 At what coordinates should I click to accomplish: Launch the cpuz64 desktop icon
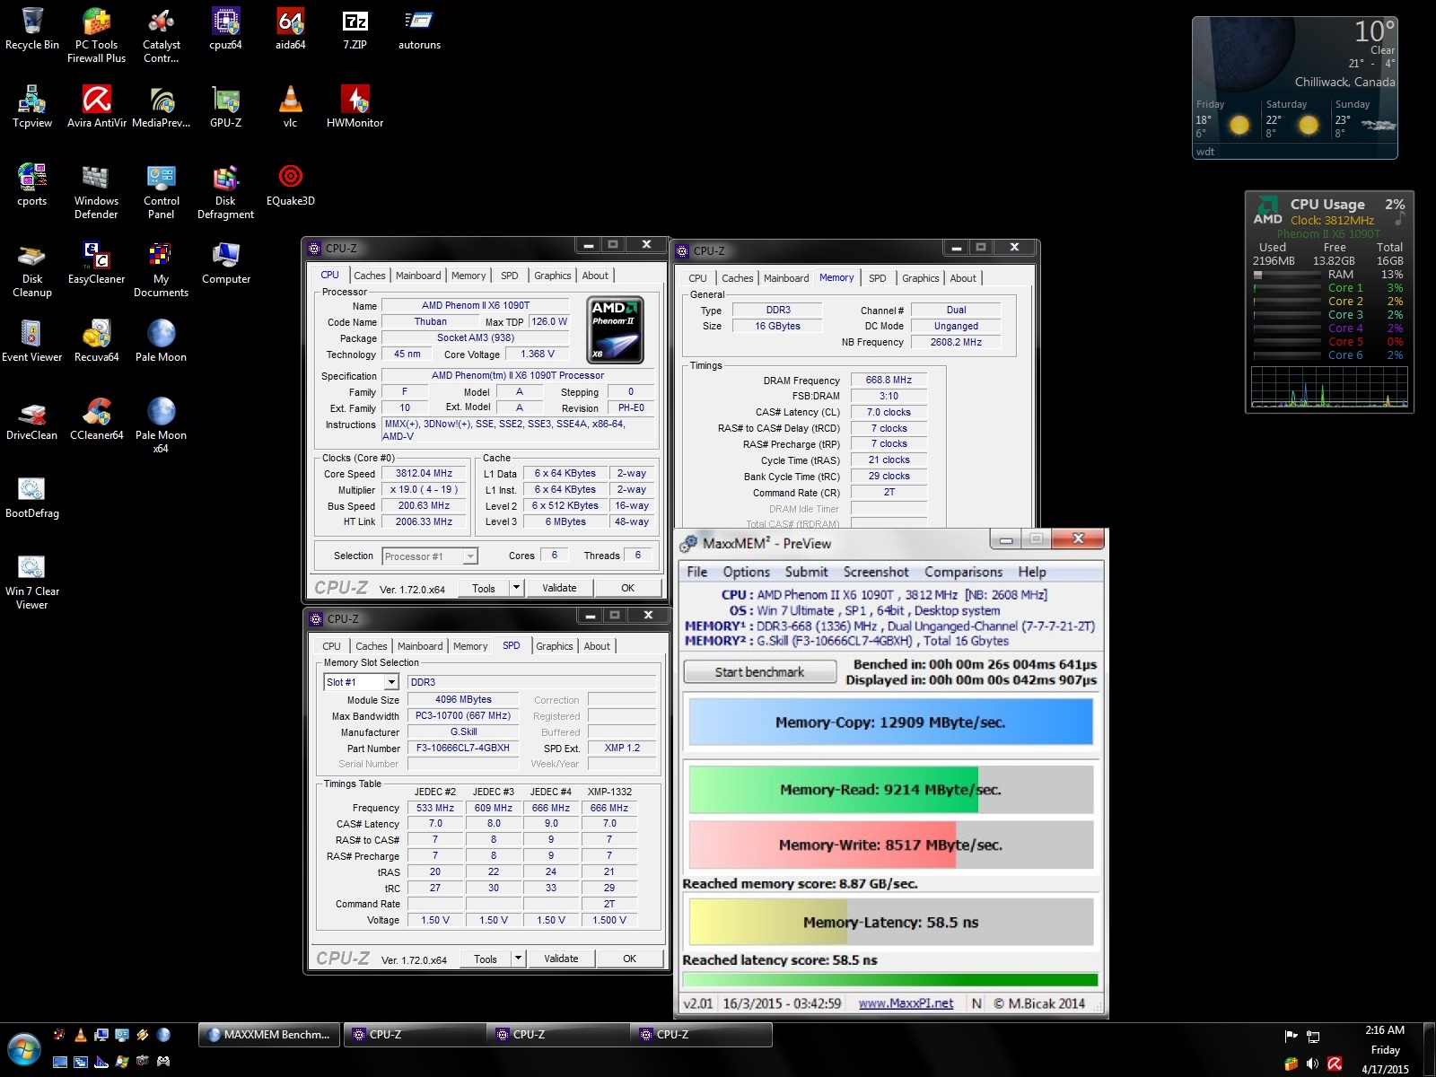pyautogui.click(x=225, y=29)
